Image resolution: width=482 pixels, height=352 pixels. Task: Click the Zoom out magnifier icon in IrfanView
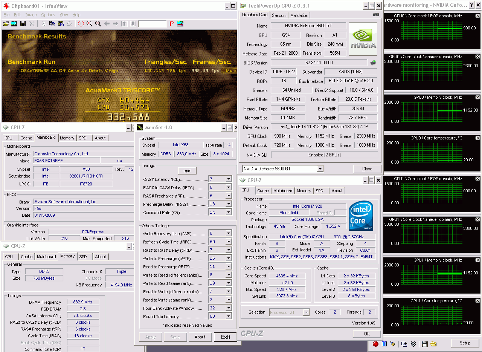click(98, 23)
